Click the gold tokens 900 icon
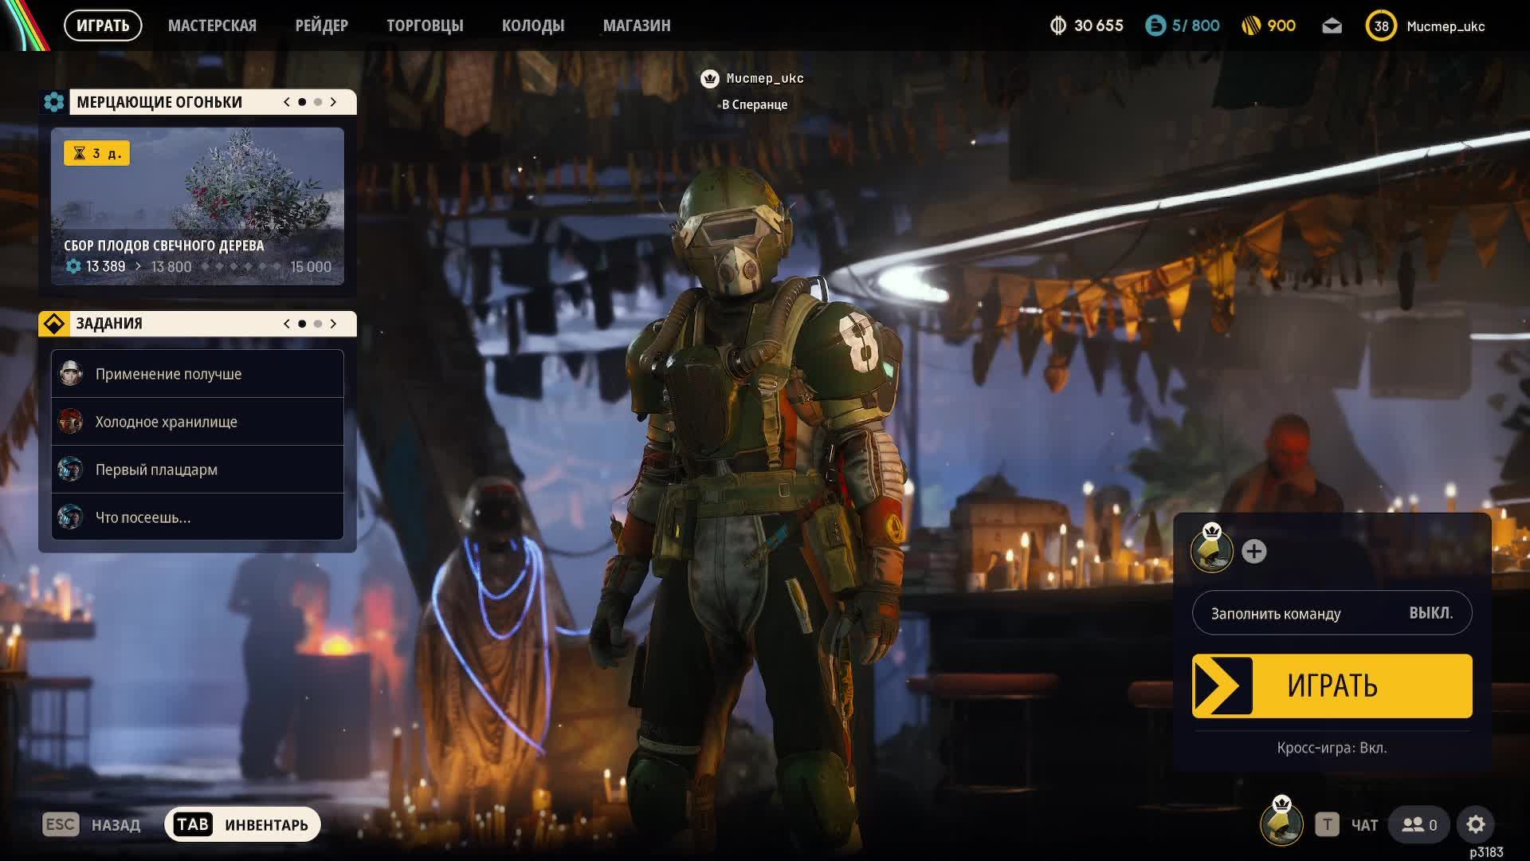The image size is (1530, 861). click(x=1251, y=26)
